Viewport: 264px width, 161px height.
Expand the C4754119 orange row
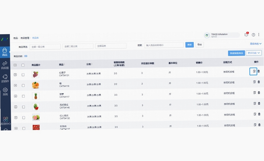tap(15, 85)
